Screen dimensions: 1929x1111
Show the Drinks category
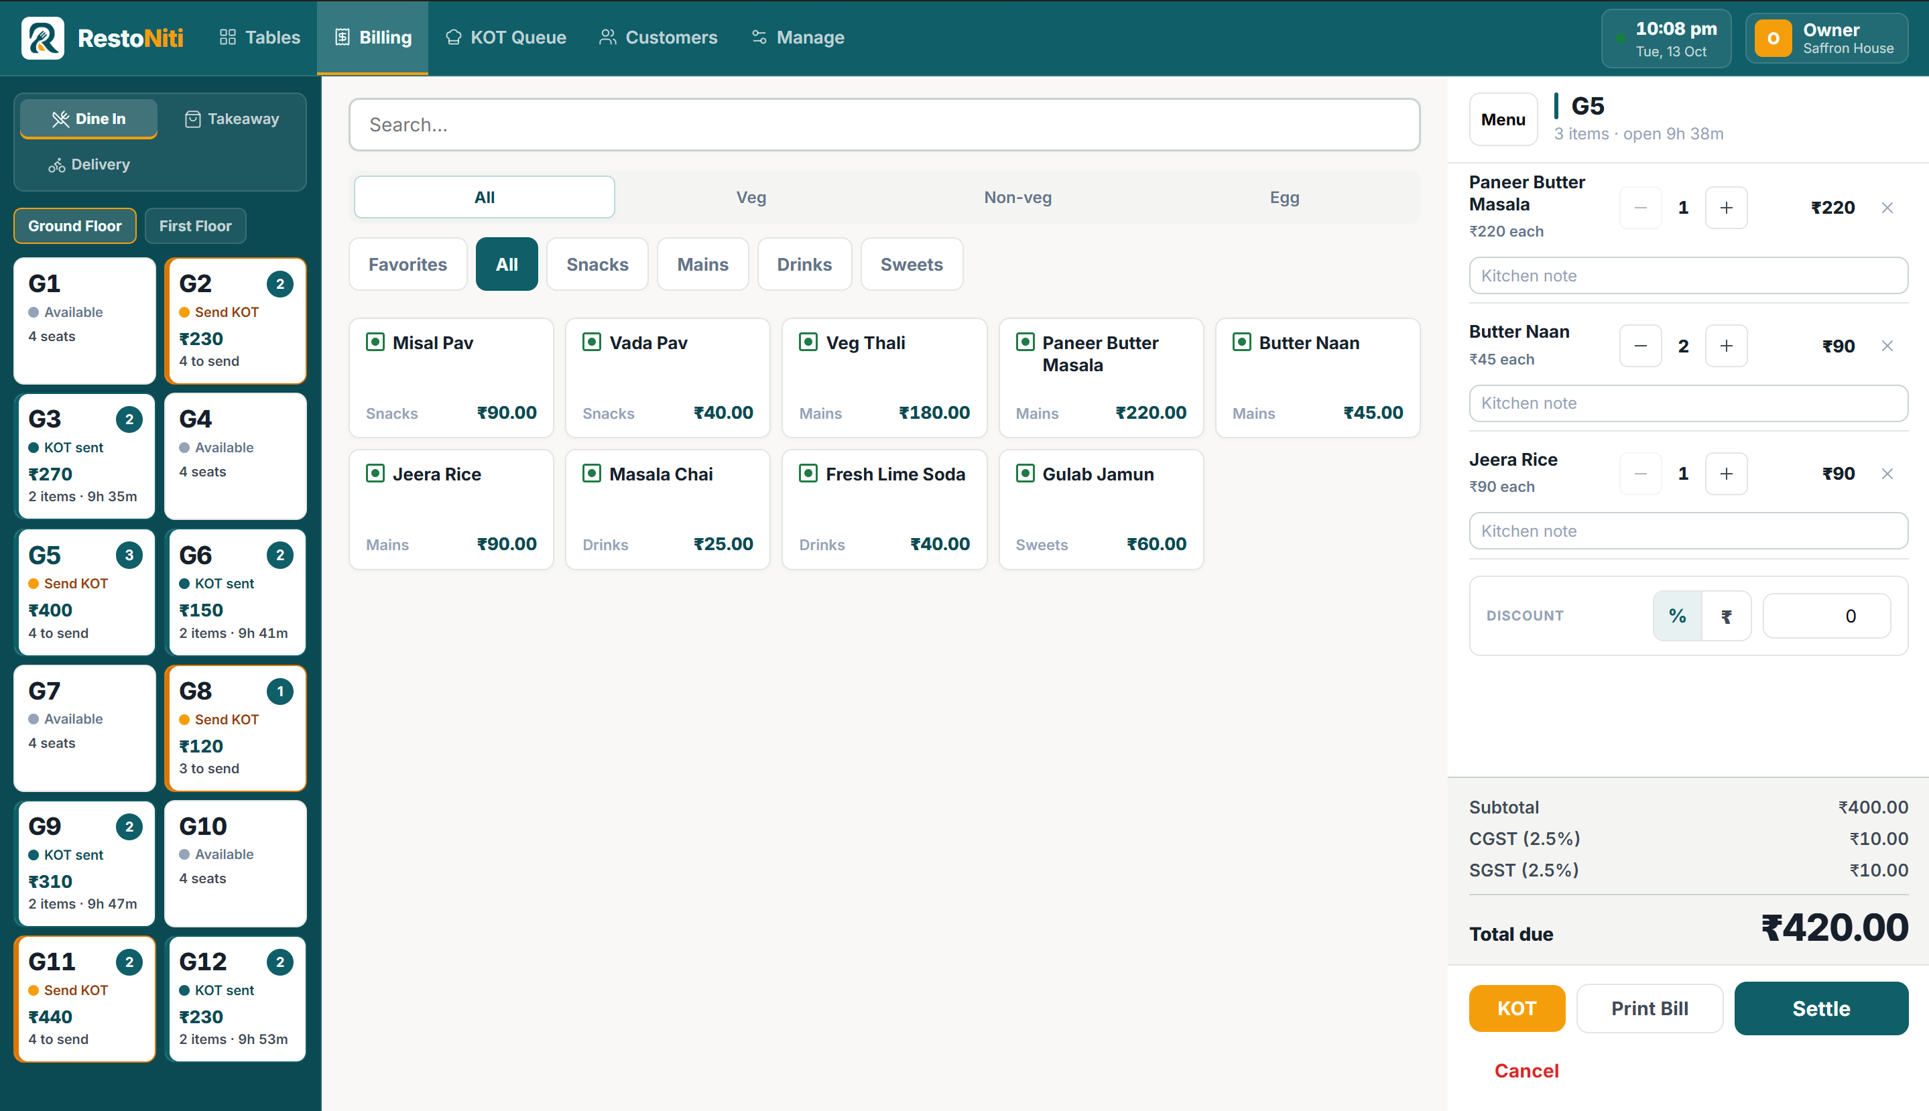click(804, 264)
